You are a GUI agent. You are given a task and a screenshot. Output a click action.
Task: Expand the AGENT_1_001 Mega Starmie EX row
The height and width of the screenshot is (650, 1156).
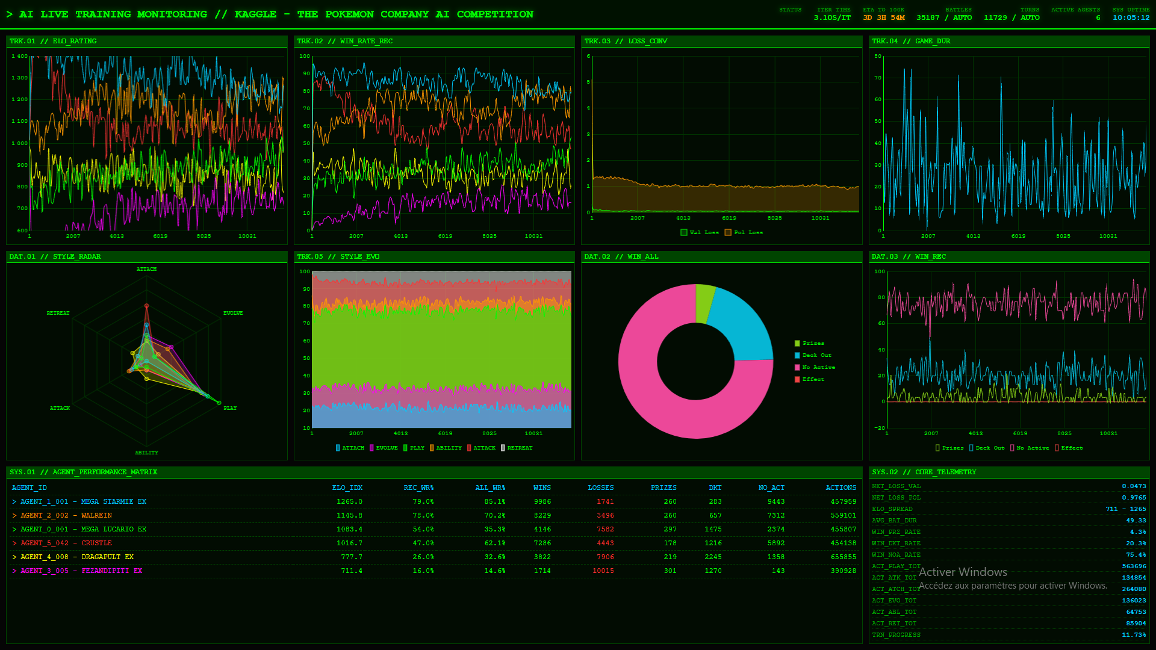434,501
